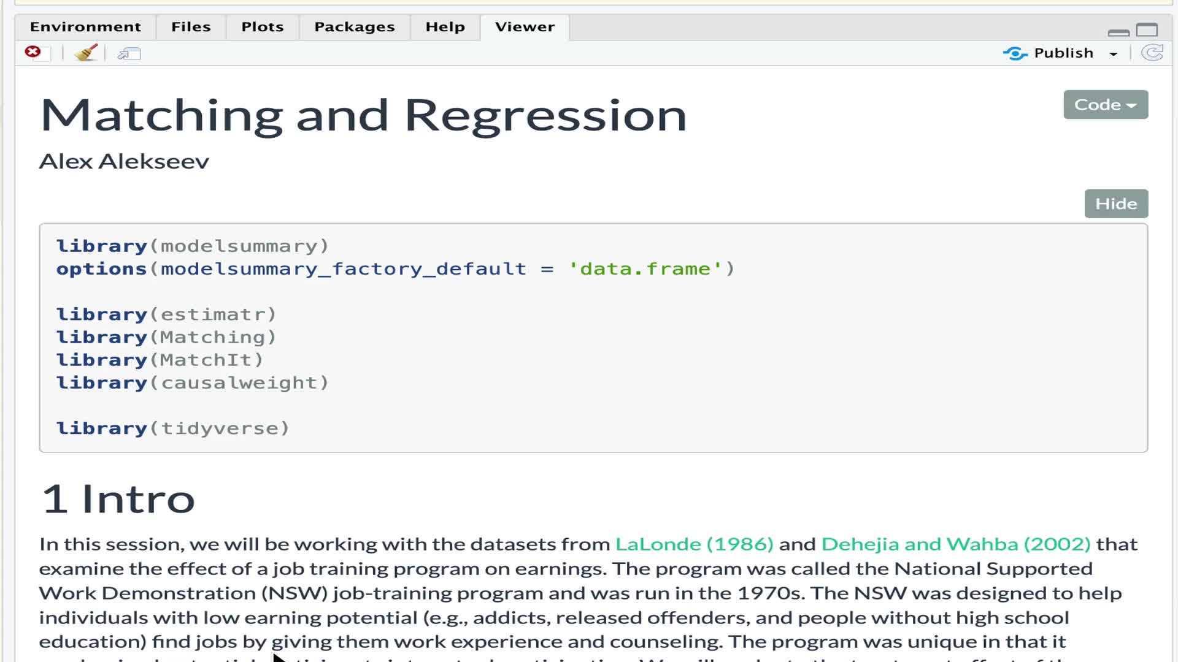1178x662 pixels.
Task: Click the Publish button
Action: tap(1049, 53)
